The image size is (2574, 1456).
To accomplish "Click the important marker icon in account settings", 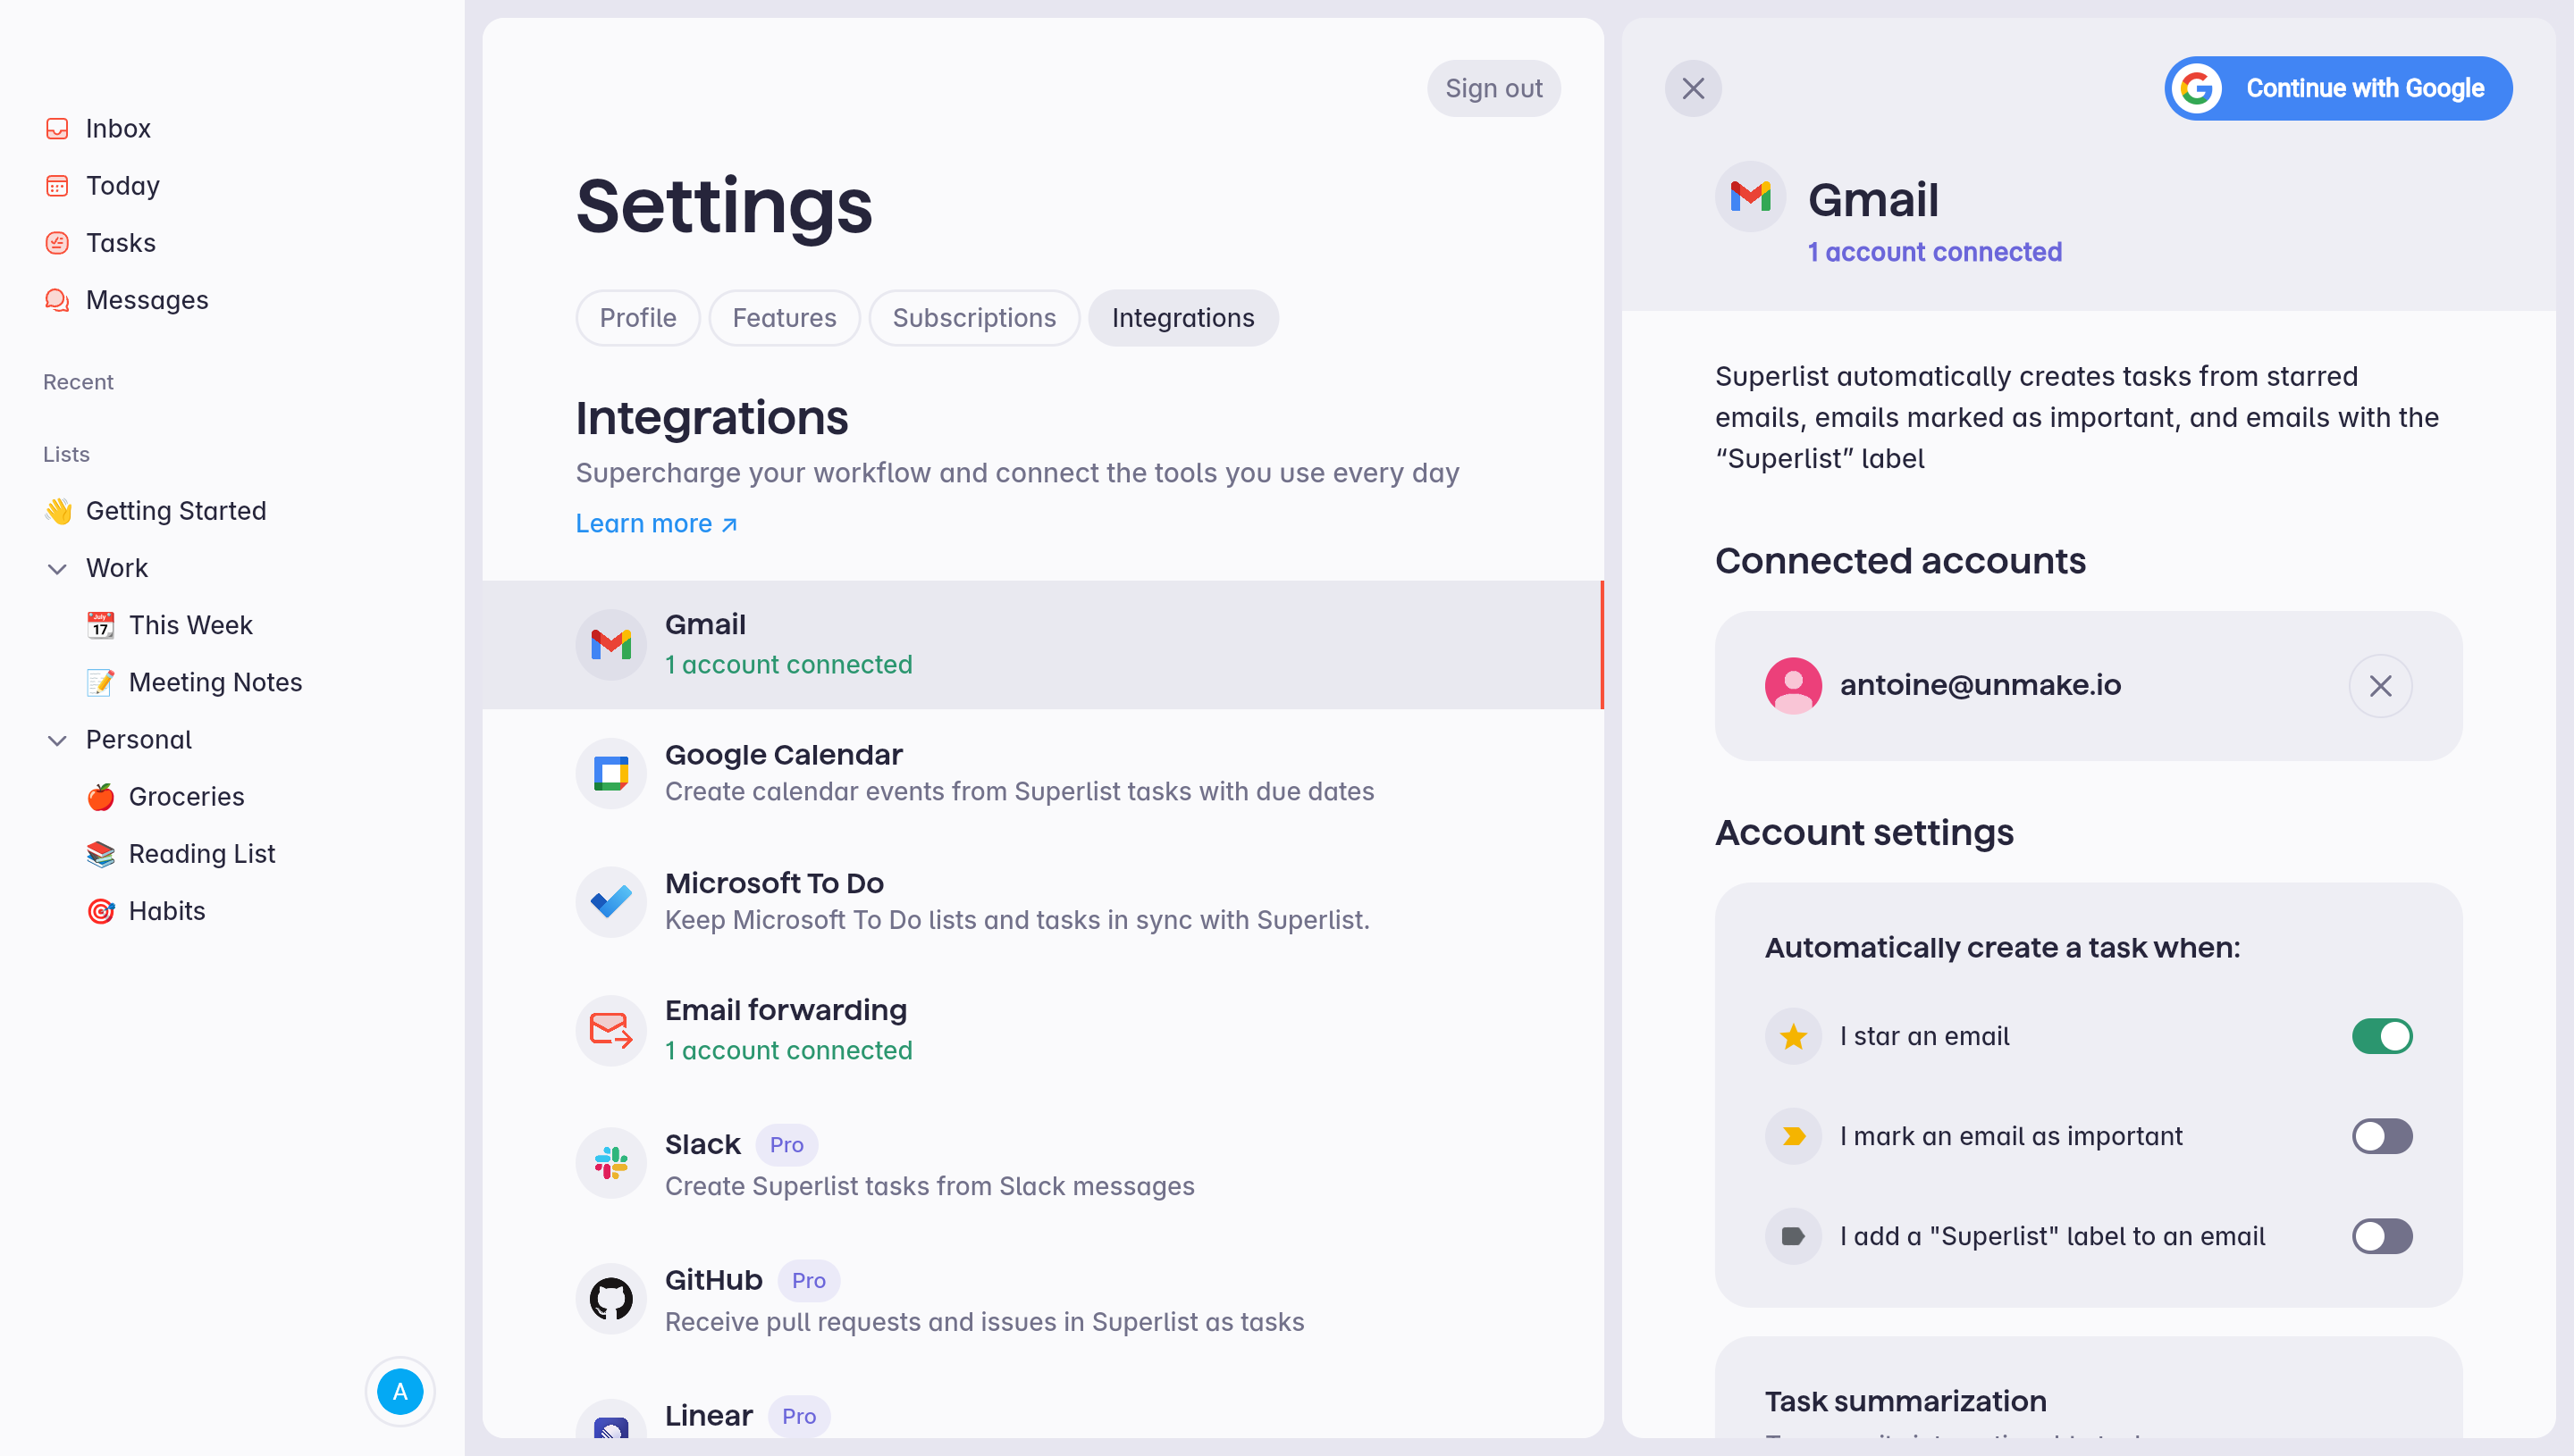I will 1793,1136.
